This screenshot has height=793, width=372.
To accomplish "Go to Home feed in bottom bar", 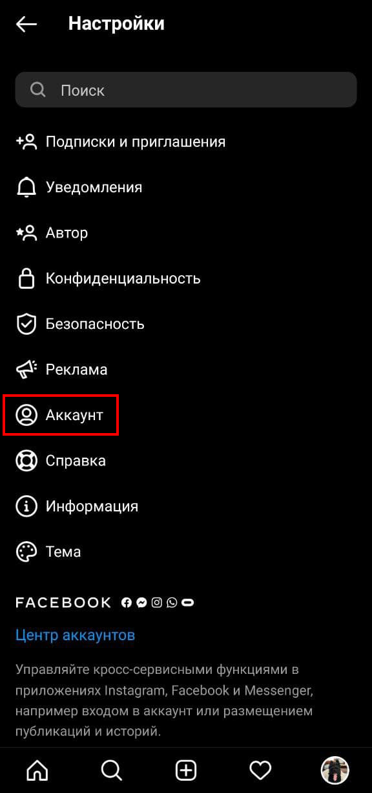I will (x=37, y=770).
